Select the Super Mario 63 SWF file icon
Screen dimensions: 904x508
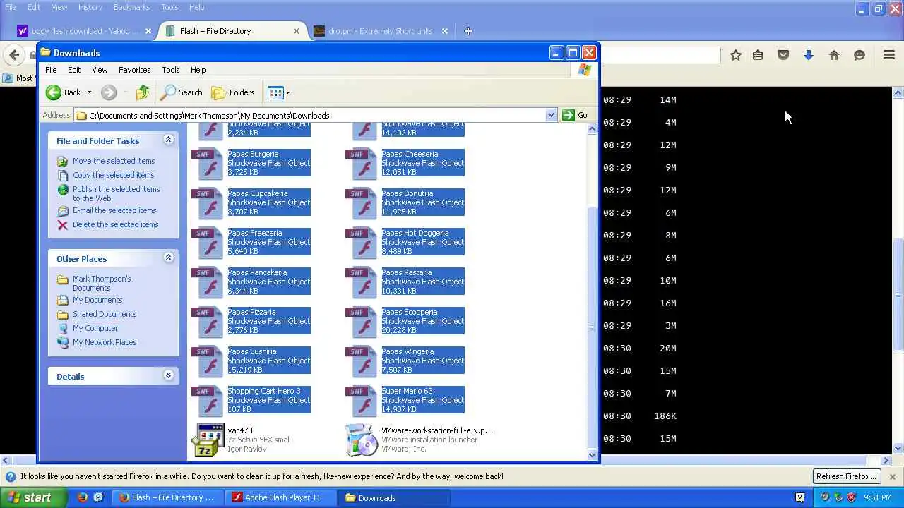click(362, 401)
